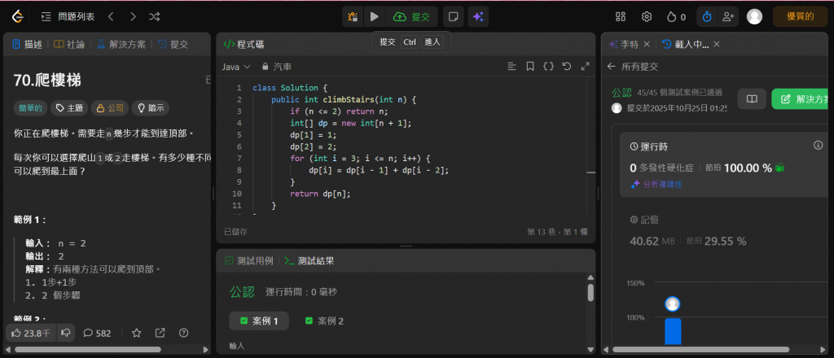Go to previous problem arrow

(x=111, y=17)
